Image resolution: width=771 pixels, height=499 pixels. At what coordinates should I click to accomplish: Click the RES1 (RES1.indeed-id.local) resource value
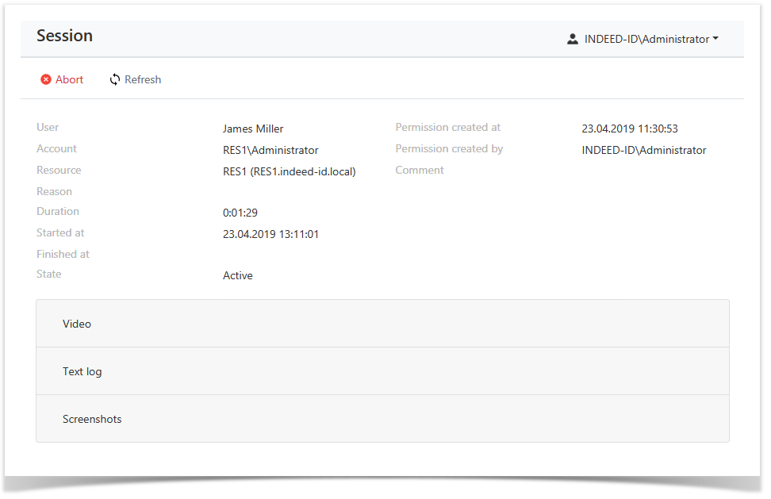coord(290,171)
